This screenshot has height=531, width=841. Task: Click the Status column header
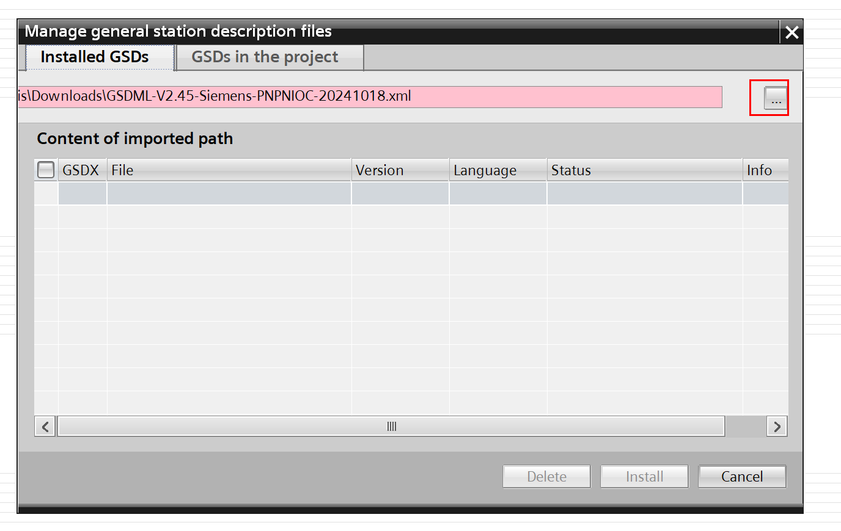[x=644, y=170]
